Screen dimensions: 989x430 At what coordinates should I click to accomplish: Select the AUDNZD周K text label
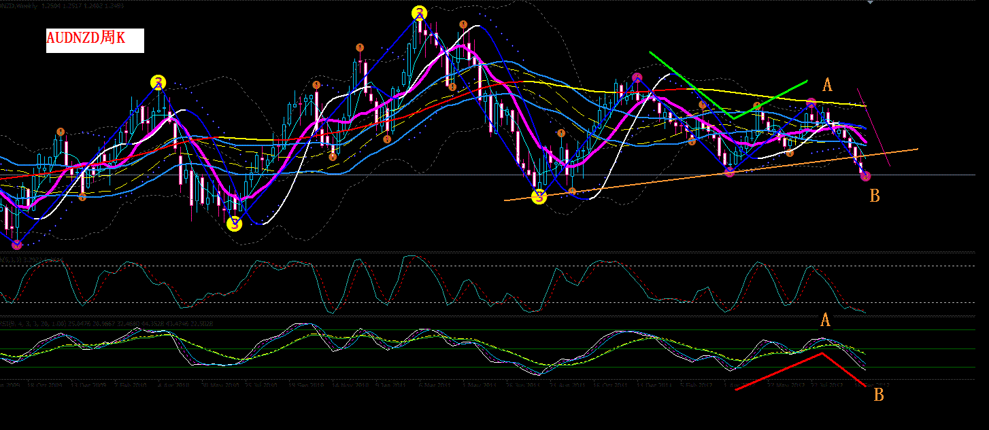[86, 38]
